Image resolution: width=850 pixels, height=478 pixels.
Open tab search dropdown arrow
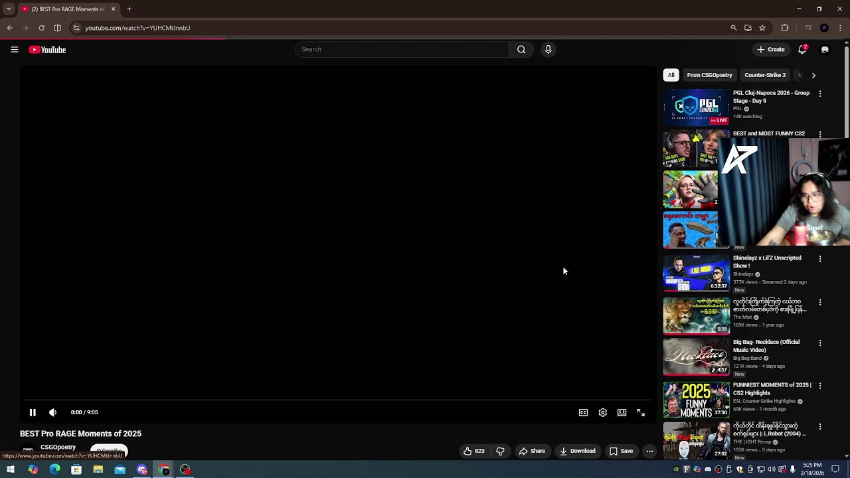pos(9,9)
